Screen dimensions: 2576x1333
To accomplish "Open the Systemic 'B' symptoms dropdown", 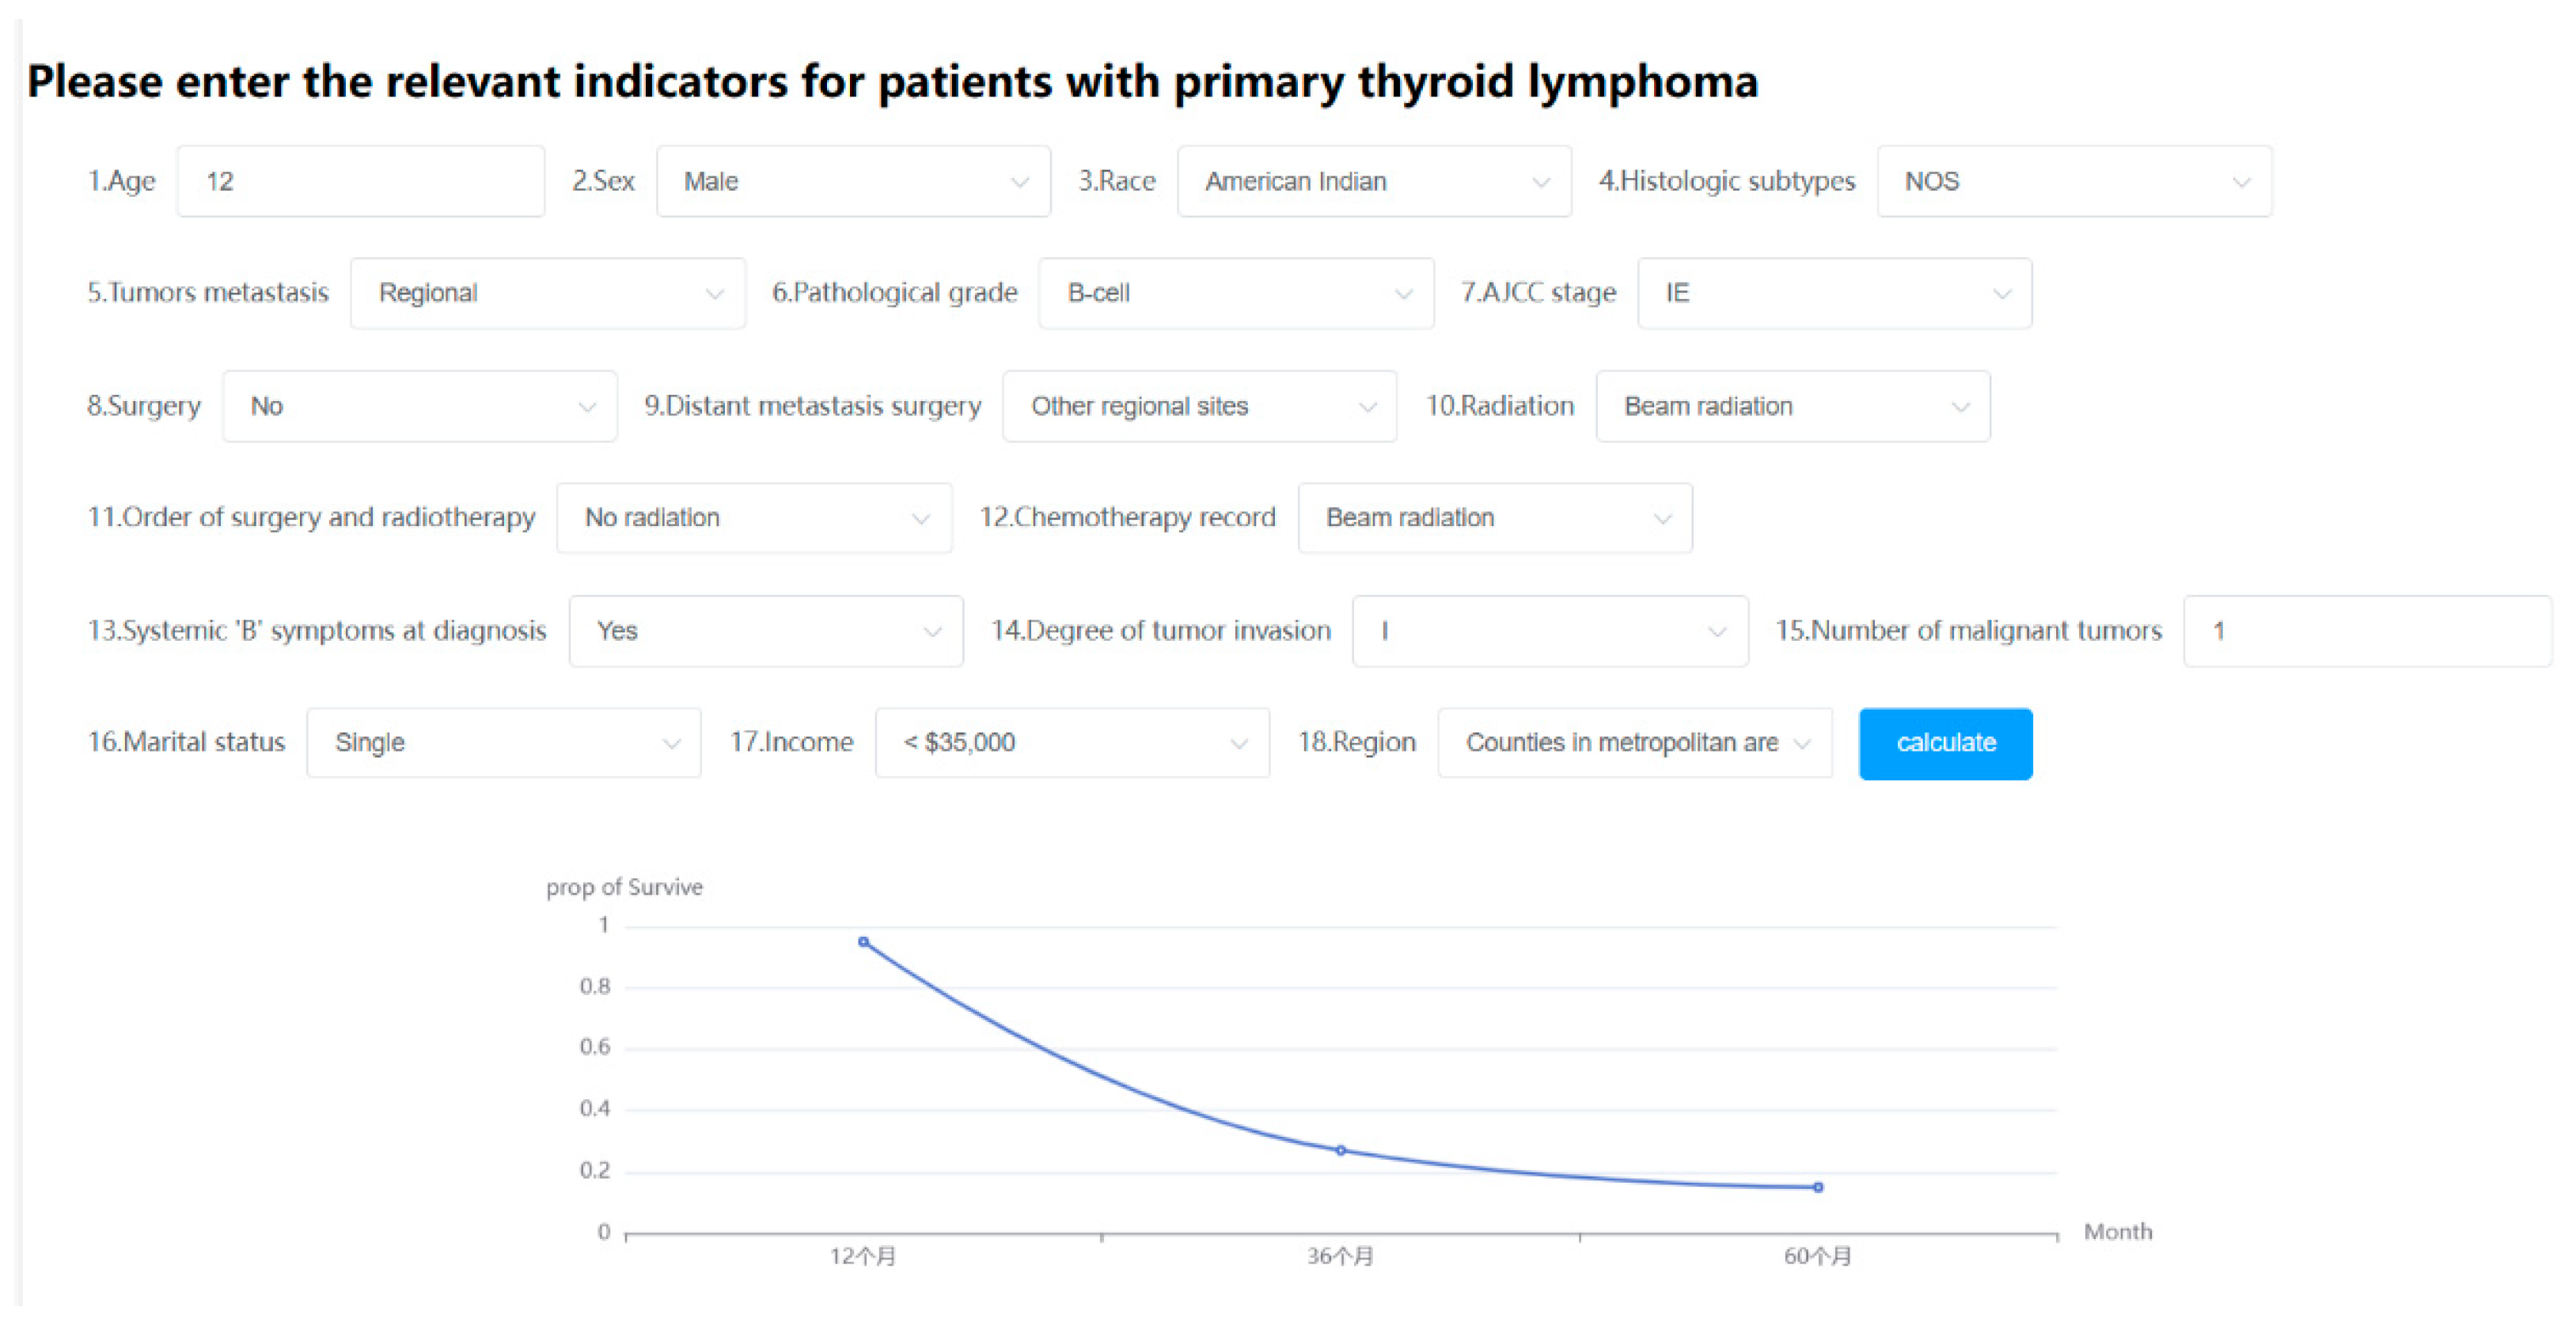I will (x=765, y=631).
